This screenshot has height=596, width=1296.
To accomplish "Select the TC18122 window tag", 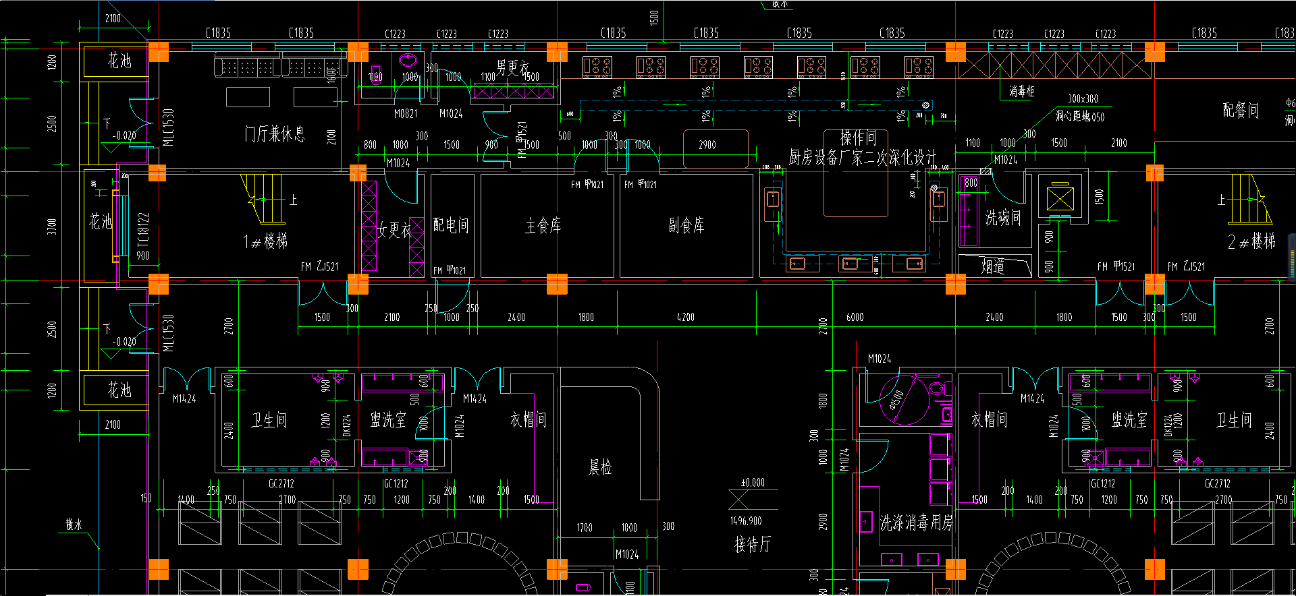I will tap(142, 231).
